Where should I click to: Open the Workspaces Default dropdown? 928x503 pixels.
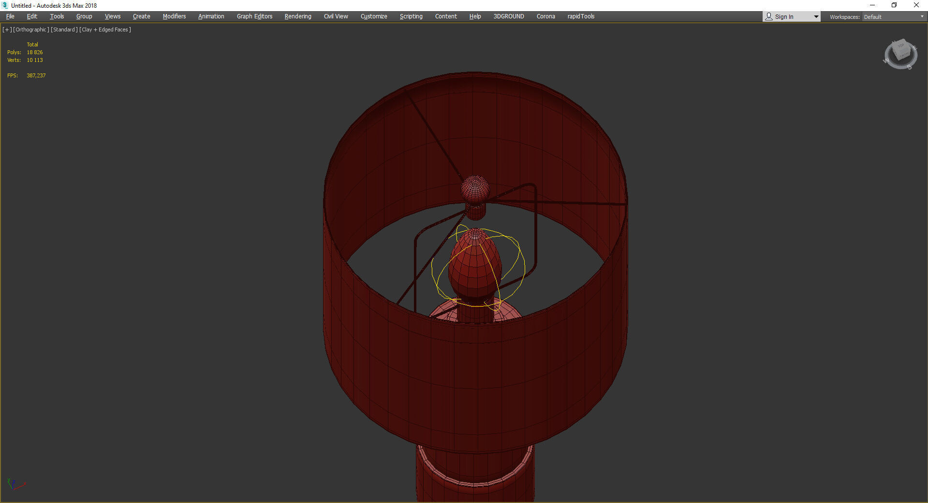pos(894,17)
